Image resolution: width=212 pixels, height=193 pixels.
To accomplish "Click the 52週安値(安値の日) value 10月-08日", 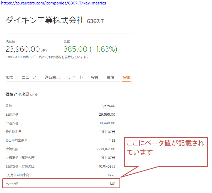I will [x=107, y=166].
